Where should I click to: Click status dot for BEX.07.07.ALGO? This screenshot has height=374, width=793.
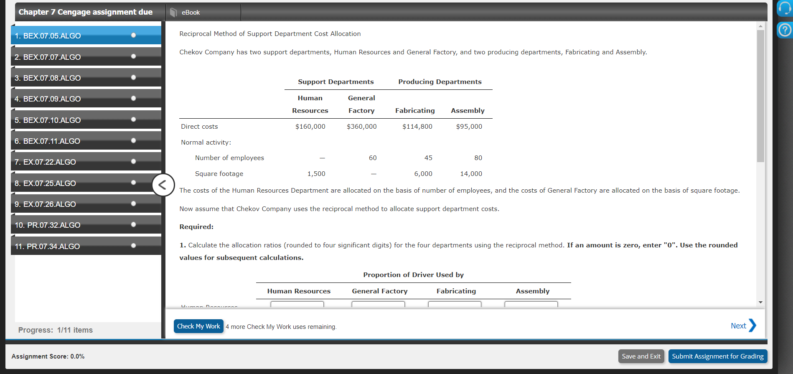point(133,56)
